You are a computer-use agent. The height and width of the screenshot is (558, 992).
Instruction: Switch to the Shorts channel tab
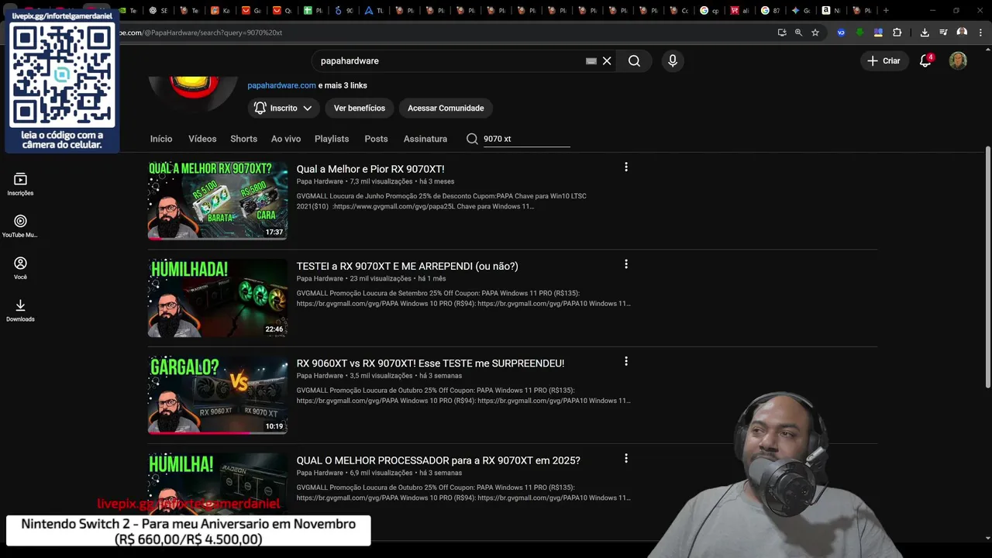(x=243, y=139)
